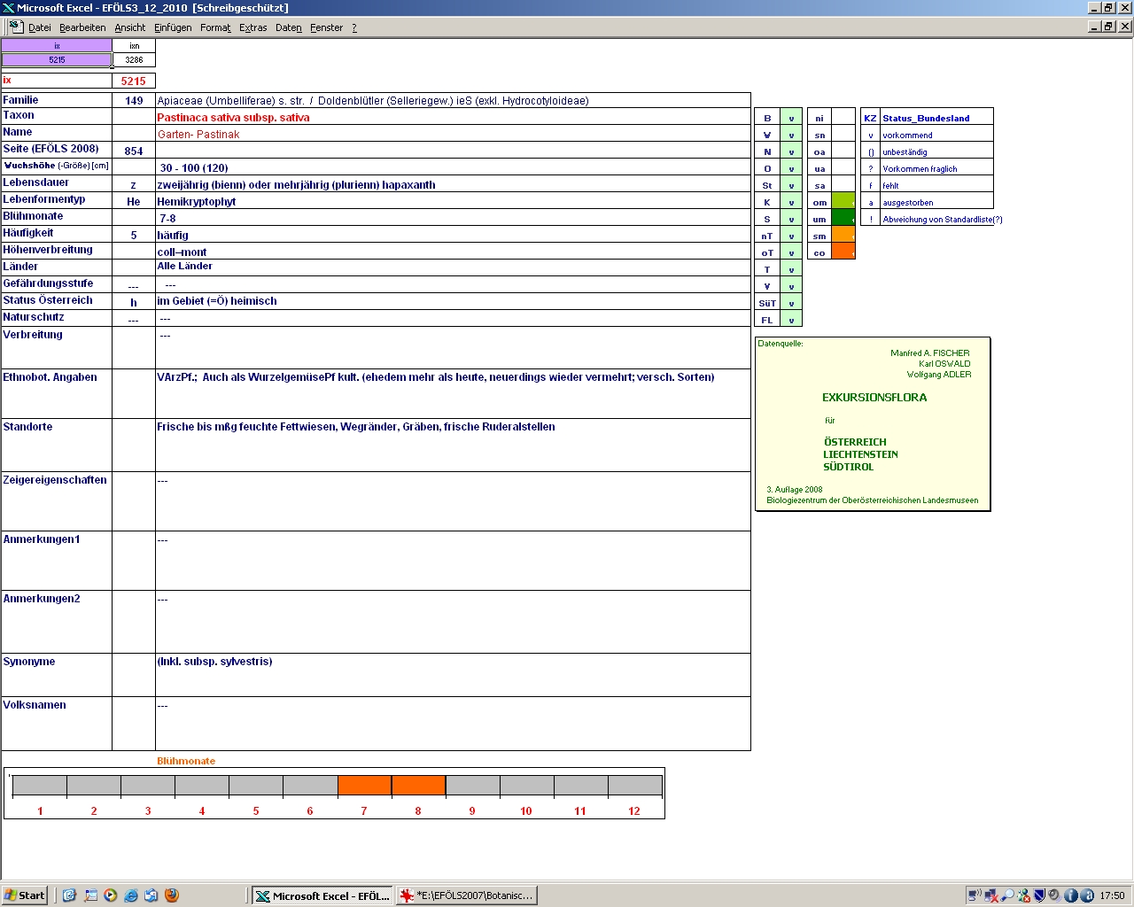Viewport: 1134px width, 907px height.
Task: Select the SüT status row cell
Action: click(x=791, y=303)
